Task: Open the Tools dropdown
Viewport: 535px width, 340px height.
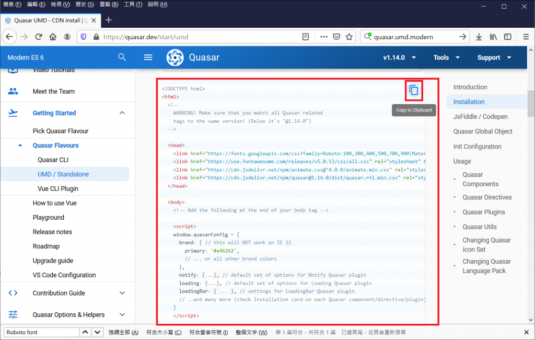Action: [x=446, y=58]
